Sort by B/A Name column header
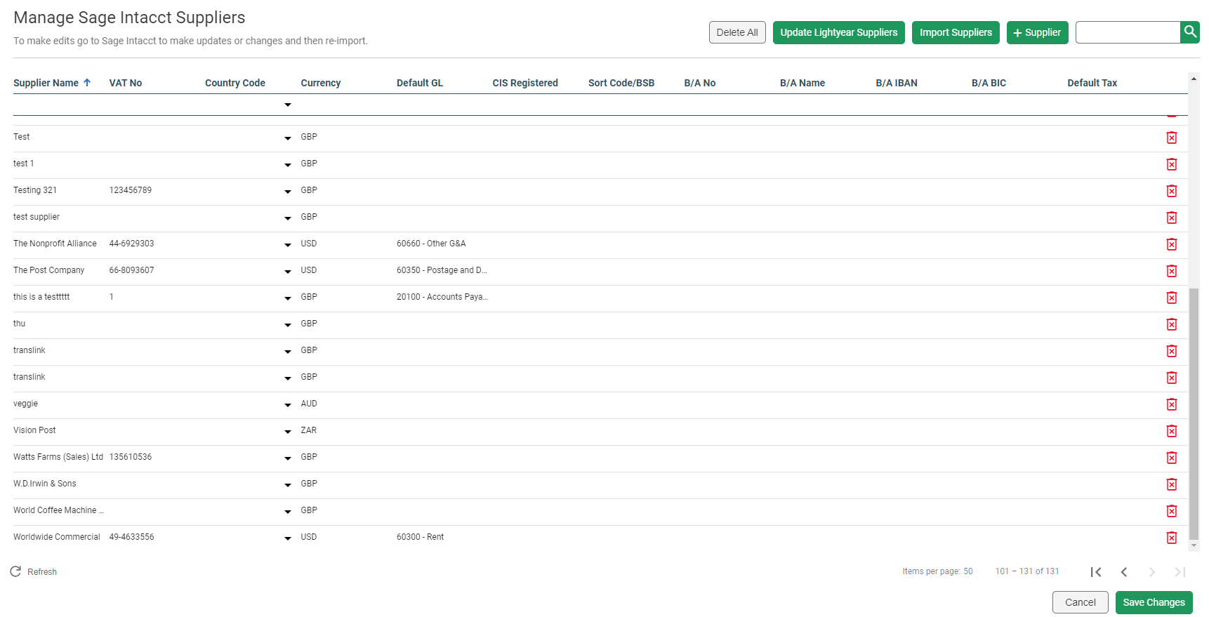The height and width of the screenshot is (617, 1209). point(802,83)
